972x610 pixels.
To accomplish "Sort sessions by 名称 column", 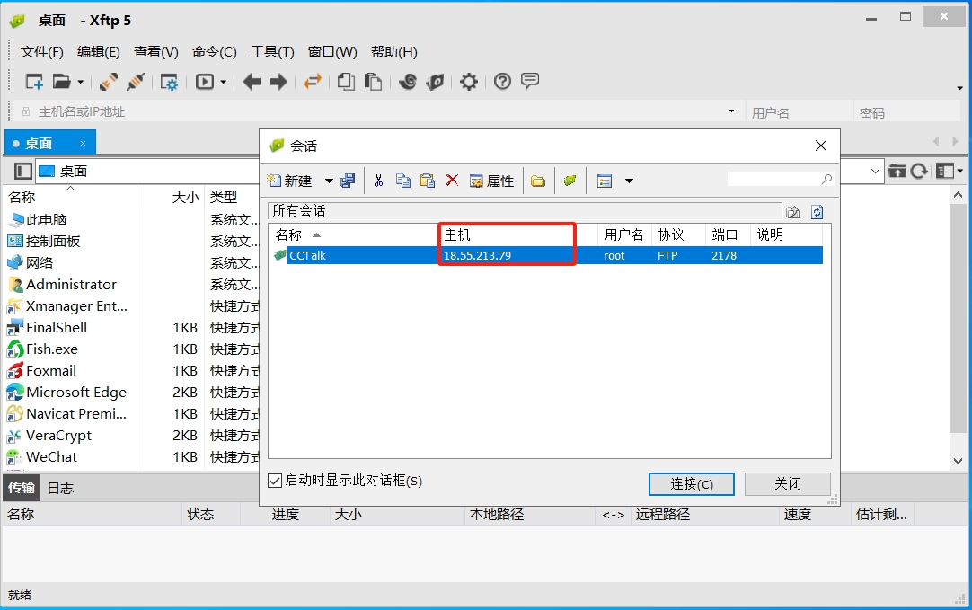I will 354,235.
